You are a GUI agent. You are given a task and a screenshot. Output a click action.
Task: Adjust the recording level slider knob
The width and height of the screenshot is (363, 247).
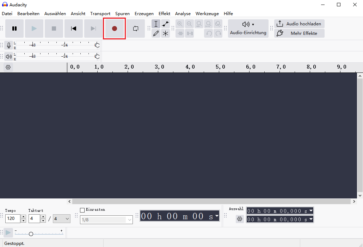[x=97, y=45]
